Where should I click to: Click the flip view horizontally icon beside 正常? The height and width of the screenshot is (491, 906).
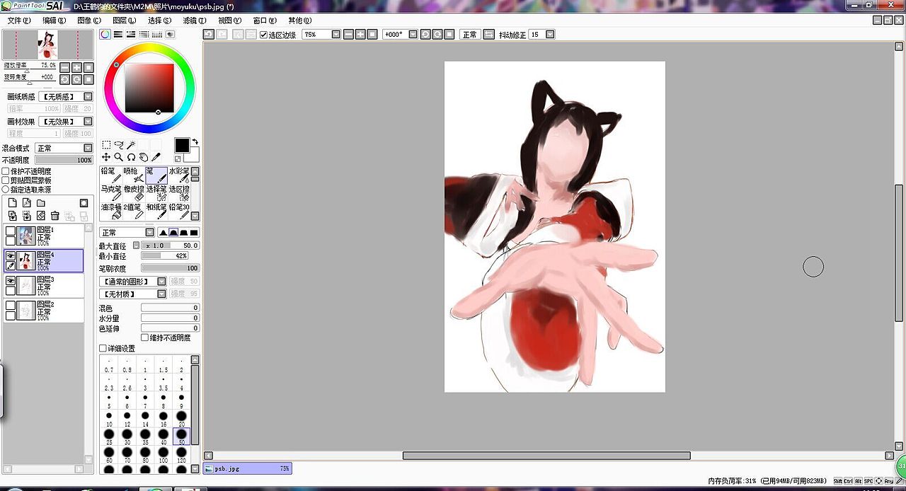pyautogui.click(x=488, y=34)
